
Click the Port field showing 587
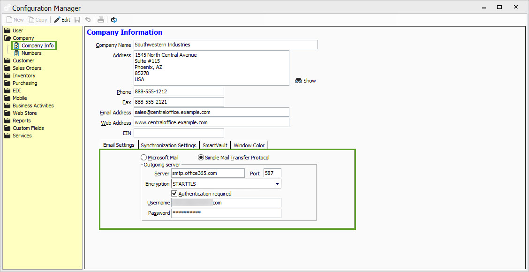coord(272,173)
